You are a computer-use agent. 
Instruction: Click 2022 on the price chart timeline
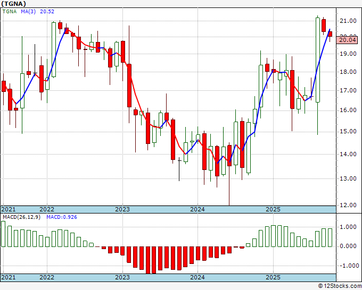pyautogui.click(x=47, y=209)
